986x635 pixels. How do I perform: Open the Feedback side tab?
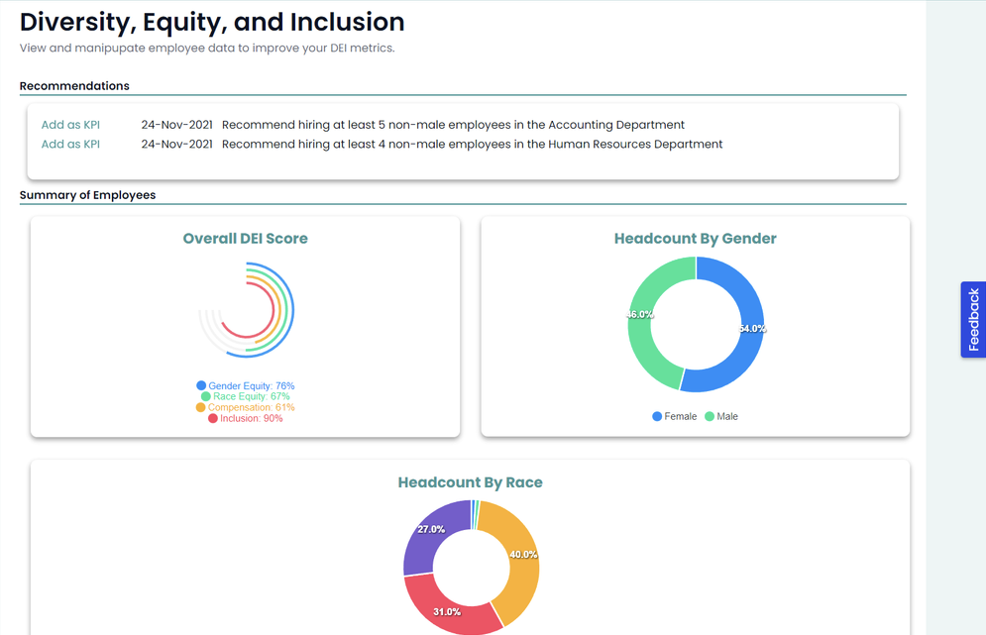tap(973, 319)
